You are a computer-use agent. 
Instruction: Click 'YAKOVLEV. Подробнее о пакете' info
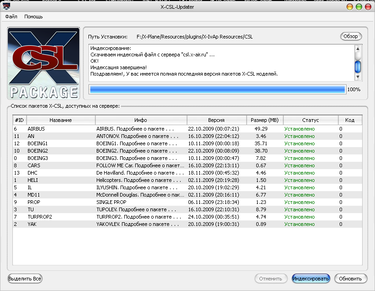138,224
